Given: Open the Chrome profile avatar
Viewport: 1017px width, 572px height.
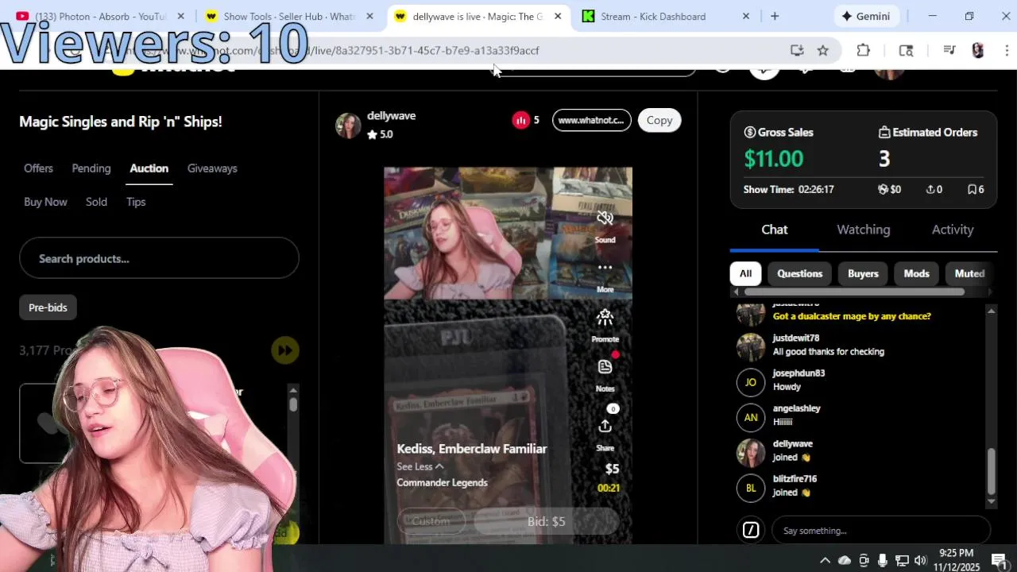Looking at the screenshot, I should 978,50.
